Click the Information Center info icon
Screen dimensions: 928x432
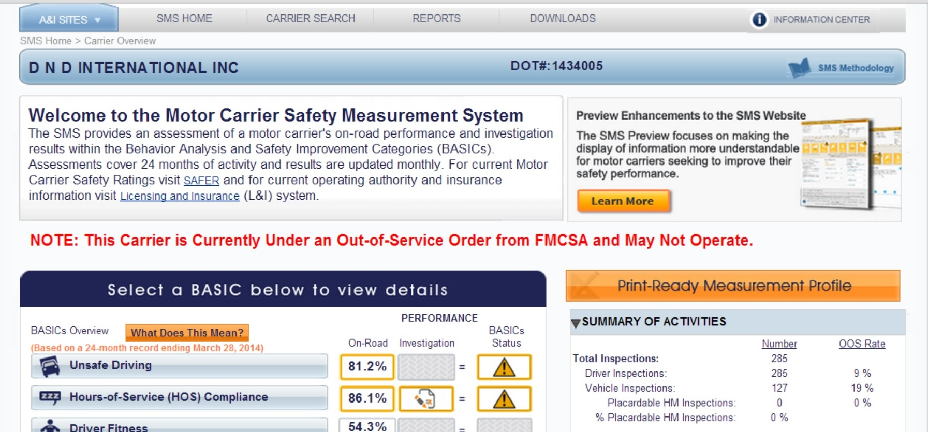(x=759, y=20)
